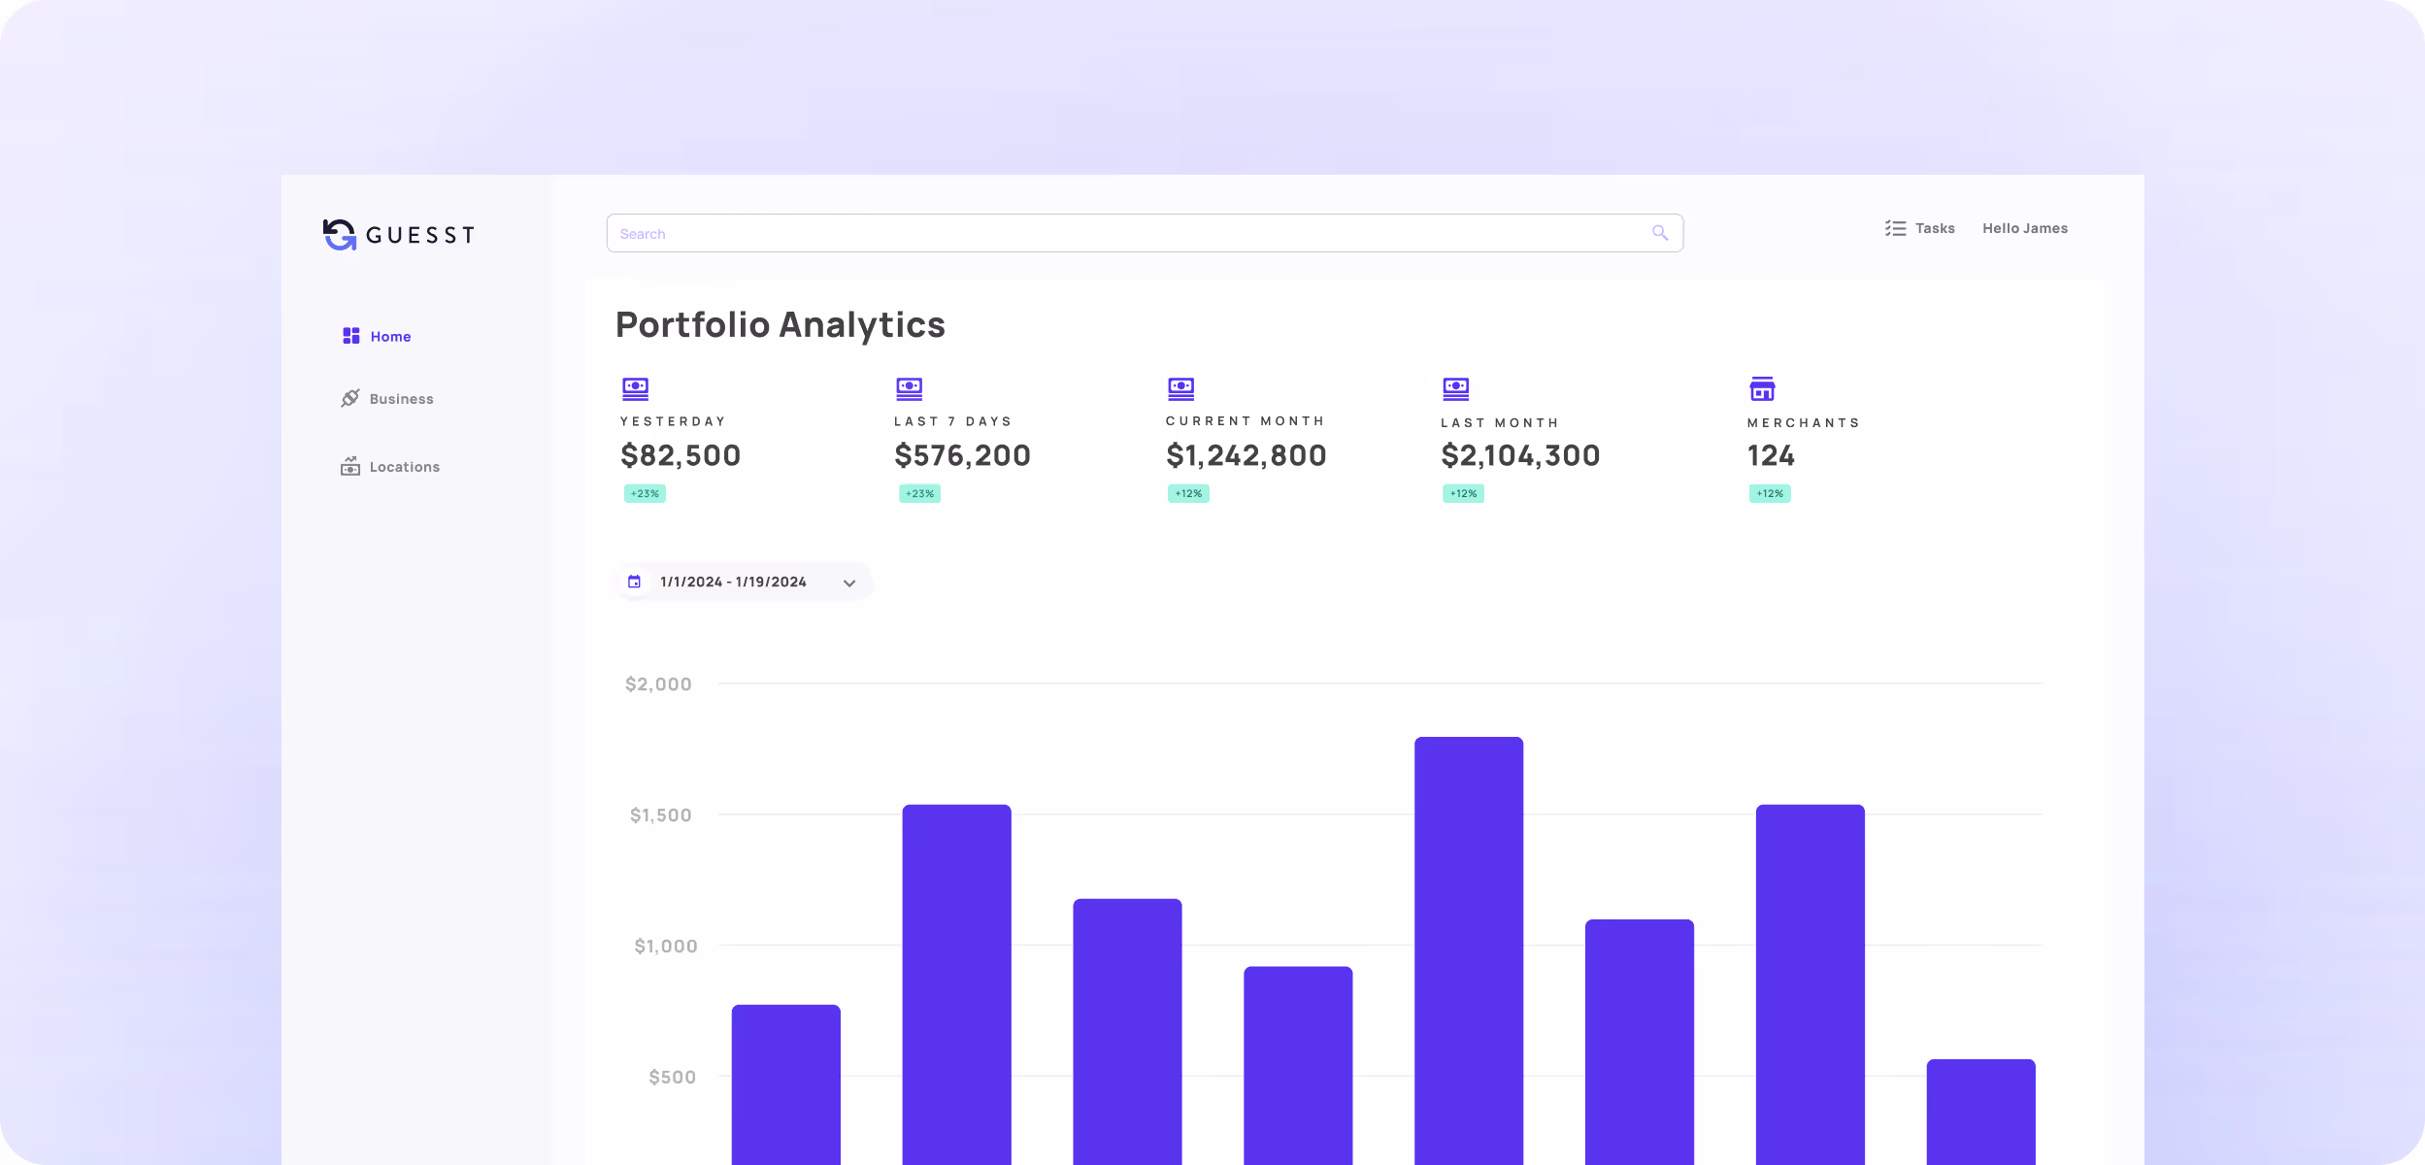Click the money icon above Yesterday

click(x=635, y=388)
